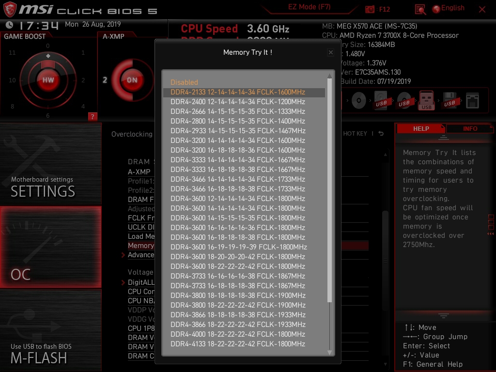The image size is (496, 372).
Task: Click the HOT KEY label
Action: (355, 134)
